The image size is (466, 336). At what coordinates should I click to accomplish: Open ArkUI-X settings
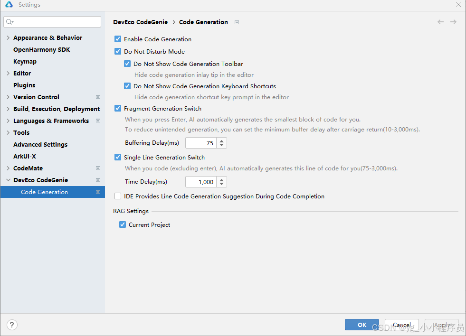25,157
